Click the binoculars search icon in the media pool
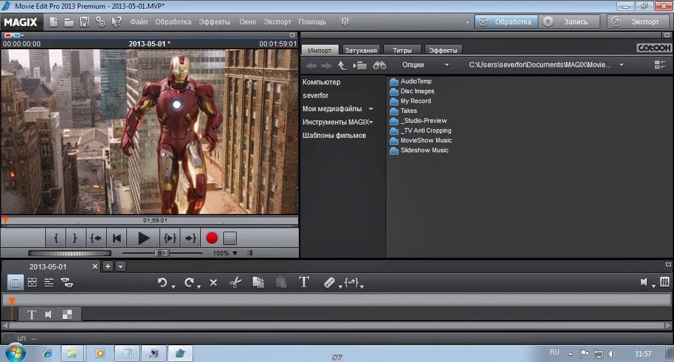The width and height of the screenshot is (674, 362). (380, 65)
